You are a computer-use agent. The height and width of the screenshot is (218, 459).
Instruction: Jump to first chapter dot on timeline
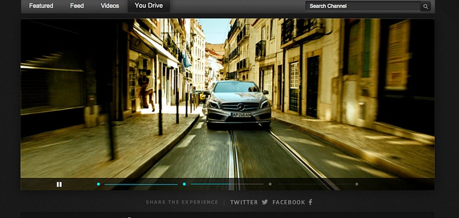click(99, 184)
